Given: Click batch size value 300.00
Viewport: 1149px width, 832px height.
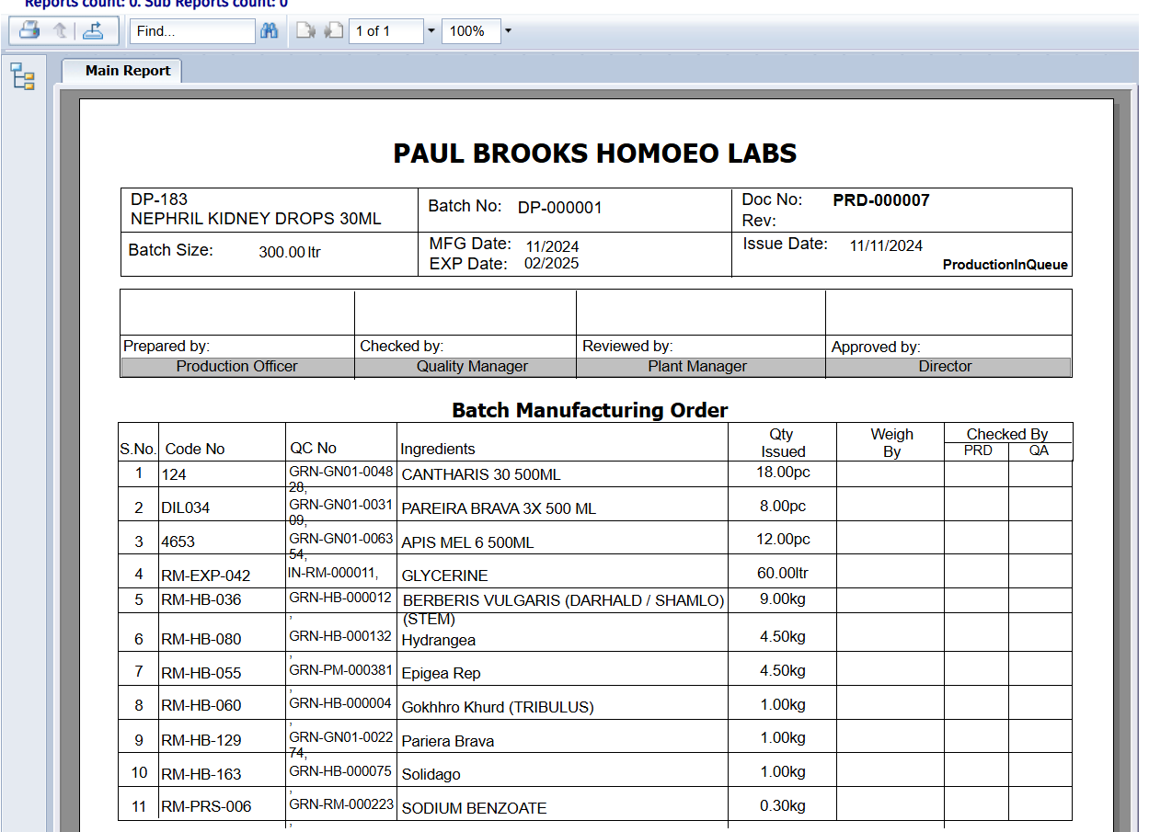Looking at the screenshot, I should click(x=282, y=252).
